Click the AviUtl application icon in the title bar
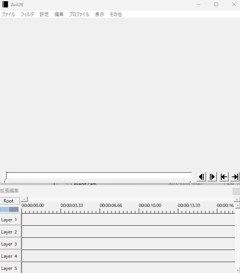This screenshot has width=240, height=273. 5,4
